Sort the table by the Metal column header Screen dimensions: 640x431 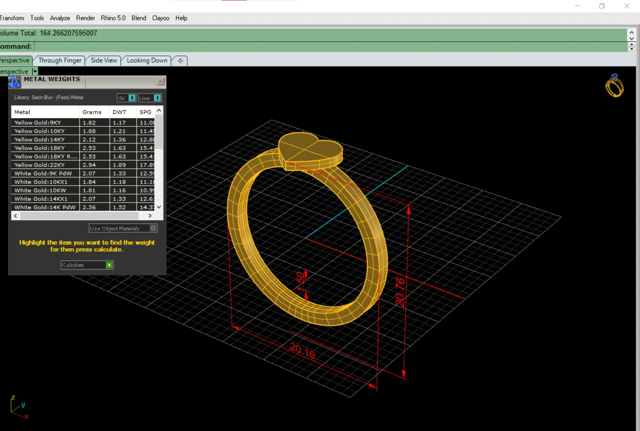45,112
